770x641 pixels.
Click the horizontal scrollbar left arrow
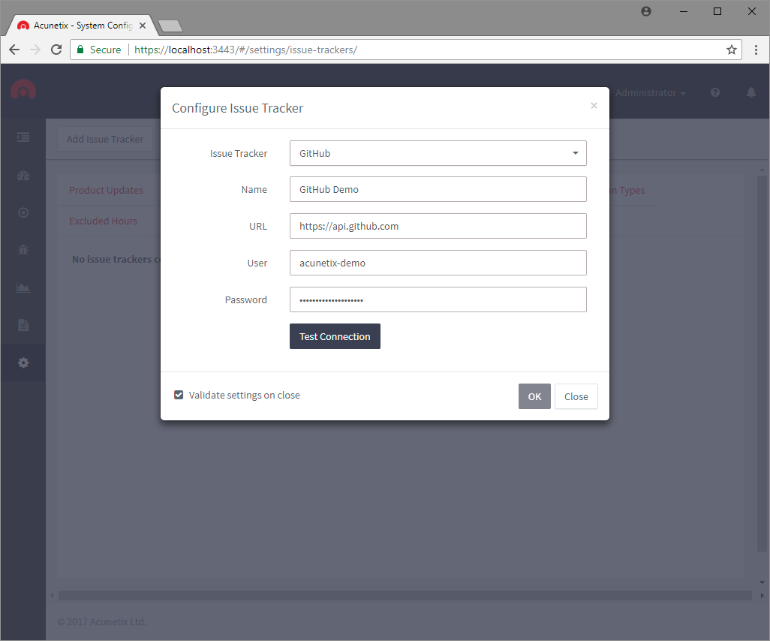pyautogui.click(x=52, y=596)
